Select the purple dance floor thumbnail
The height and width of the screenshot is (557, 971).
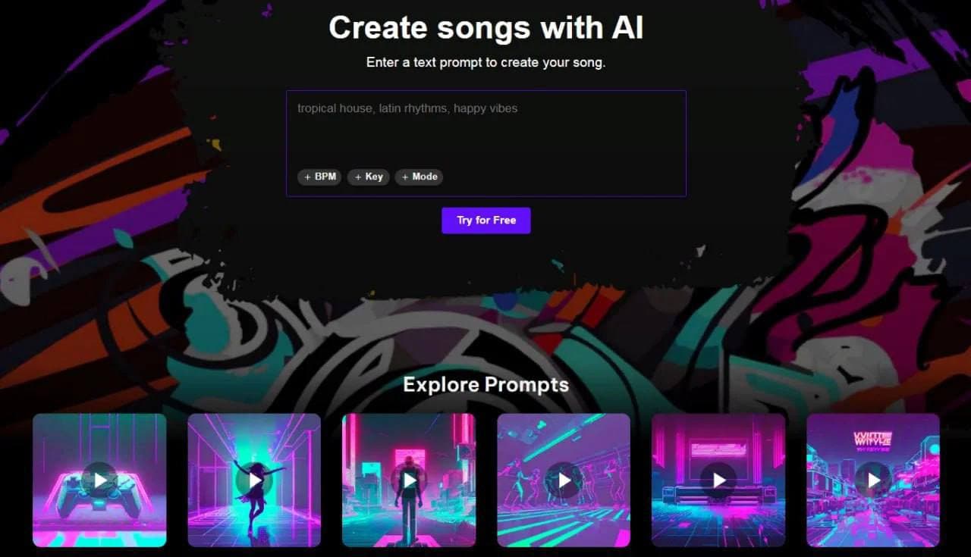pyautogui.click(x=564, y=480)
